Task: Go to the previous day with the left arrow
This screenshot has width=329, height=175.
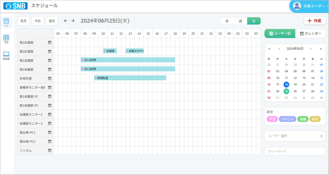Action: click(x=65, y=21)
